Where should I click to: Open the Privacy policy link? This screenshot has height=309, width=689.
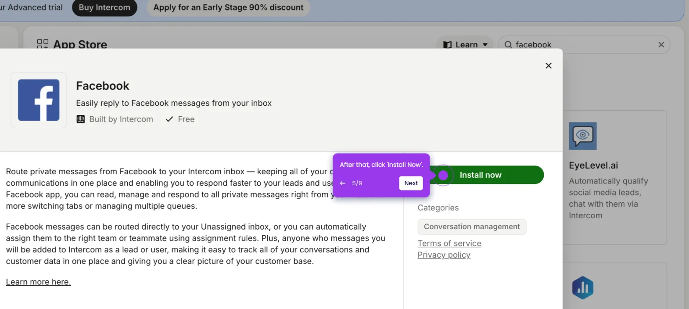[x=444, y=255]
